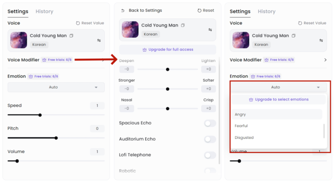Viewport: 334px width, 183px height.
Task: Click the Back to Settings arrow icon
Action: (x=123, y=10)
